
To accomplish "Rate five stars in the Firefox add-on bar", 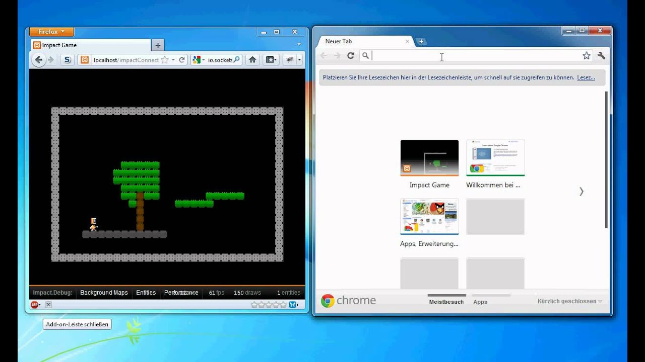I will (x=283, y=305).
